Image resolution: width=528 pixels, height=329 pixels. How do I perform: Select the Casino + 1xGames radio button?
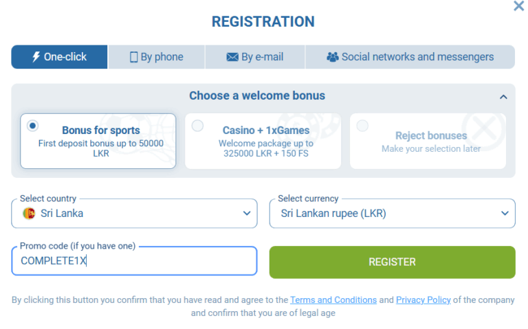(197, 126)
